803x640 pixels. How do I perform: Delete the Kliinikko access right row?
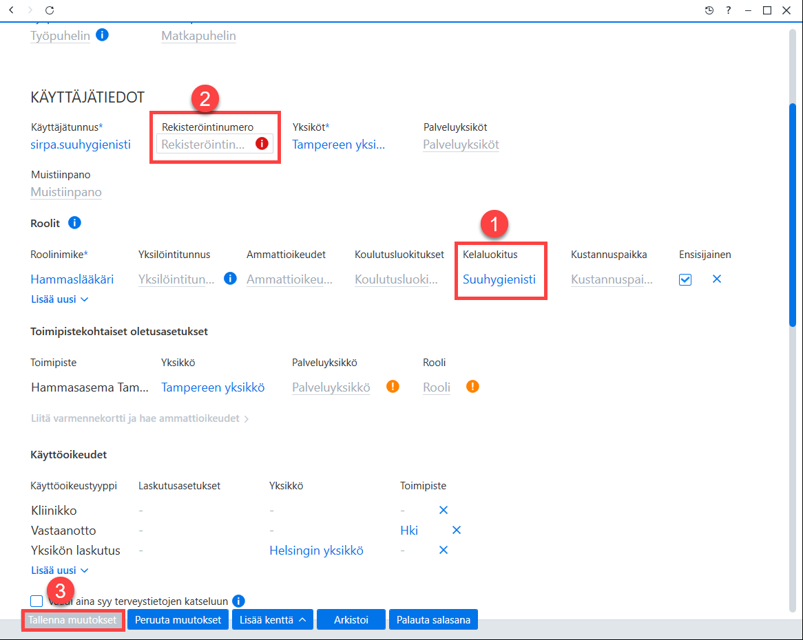(x=444, y=510)
